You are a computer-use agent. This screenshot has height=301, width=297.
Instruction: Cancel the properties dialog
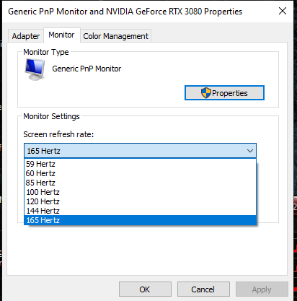click(203, 289)
